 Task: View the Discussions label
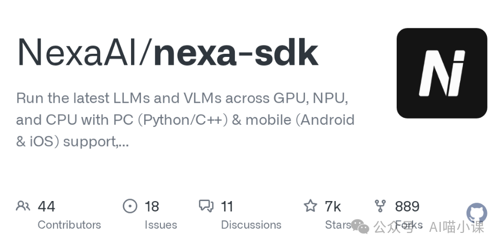251,225
